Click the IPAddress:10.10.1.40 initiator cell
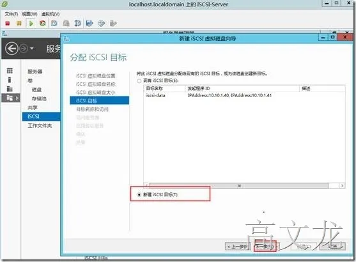 [x=229, y=95]
